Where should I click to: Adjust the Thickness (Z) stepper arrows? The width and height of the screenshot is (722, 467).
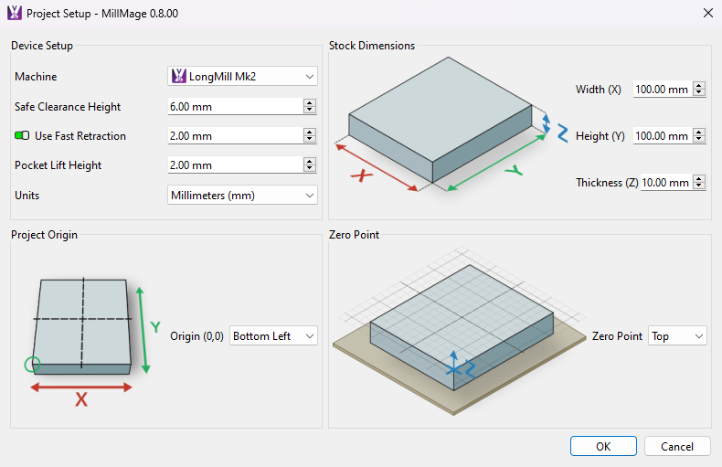699,183
